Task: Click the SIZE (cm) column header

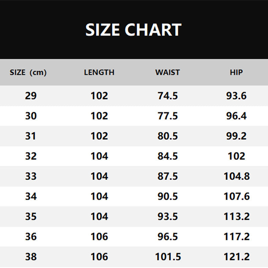Action: click(x=28, y=72)
